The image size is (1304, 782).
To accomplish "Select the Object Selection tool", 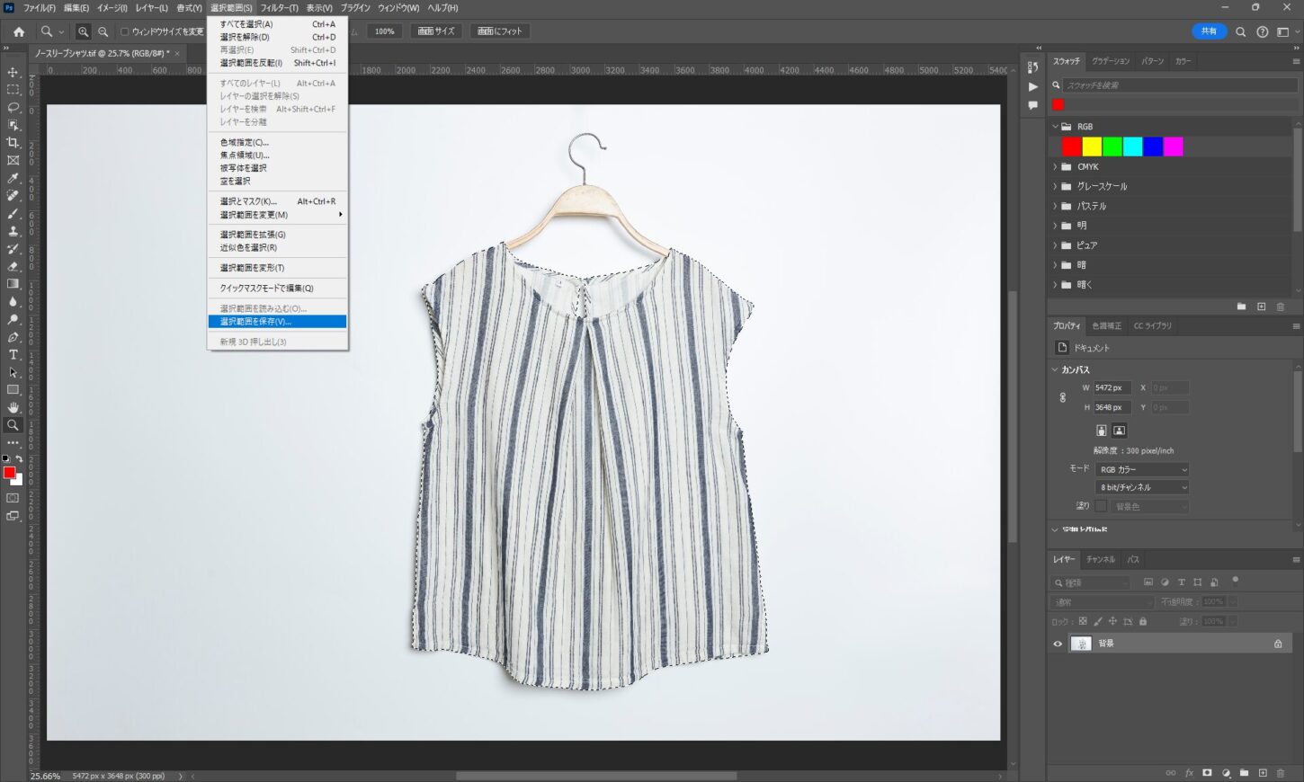I will pos(13,125).
